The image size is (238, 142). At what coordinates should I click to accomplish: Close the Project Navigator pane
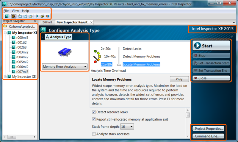(35, 21)
